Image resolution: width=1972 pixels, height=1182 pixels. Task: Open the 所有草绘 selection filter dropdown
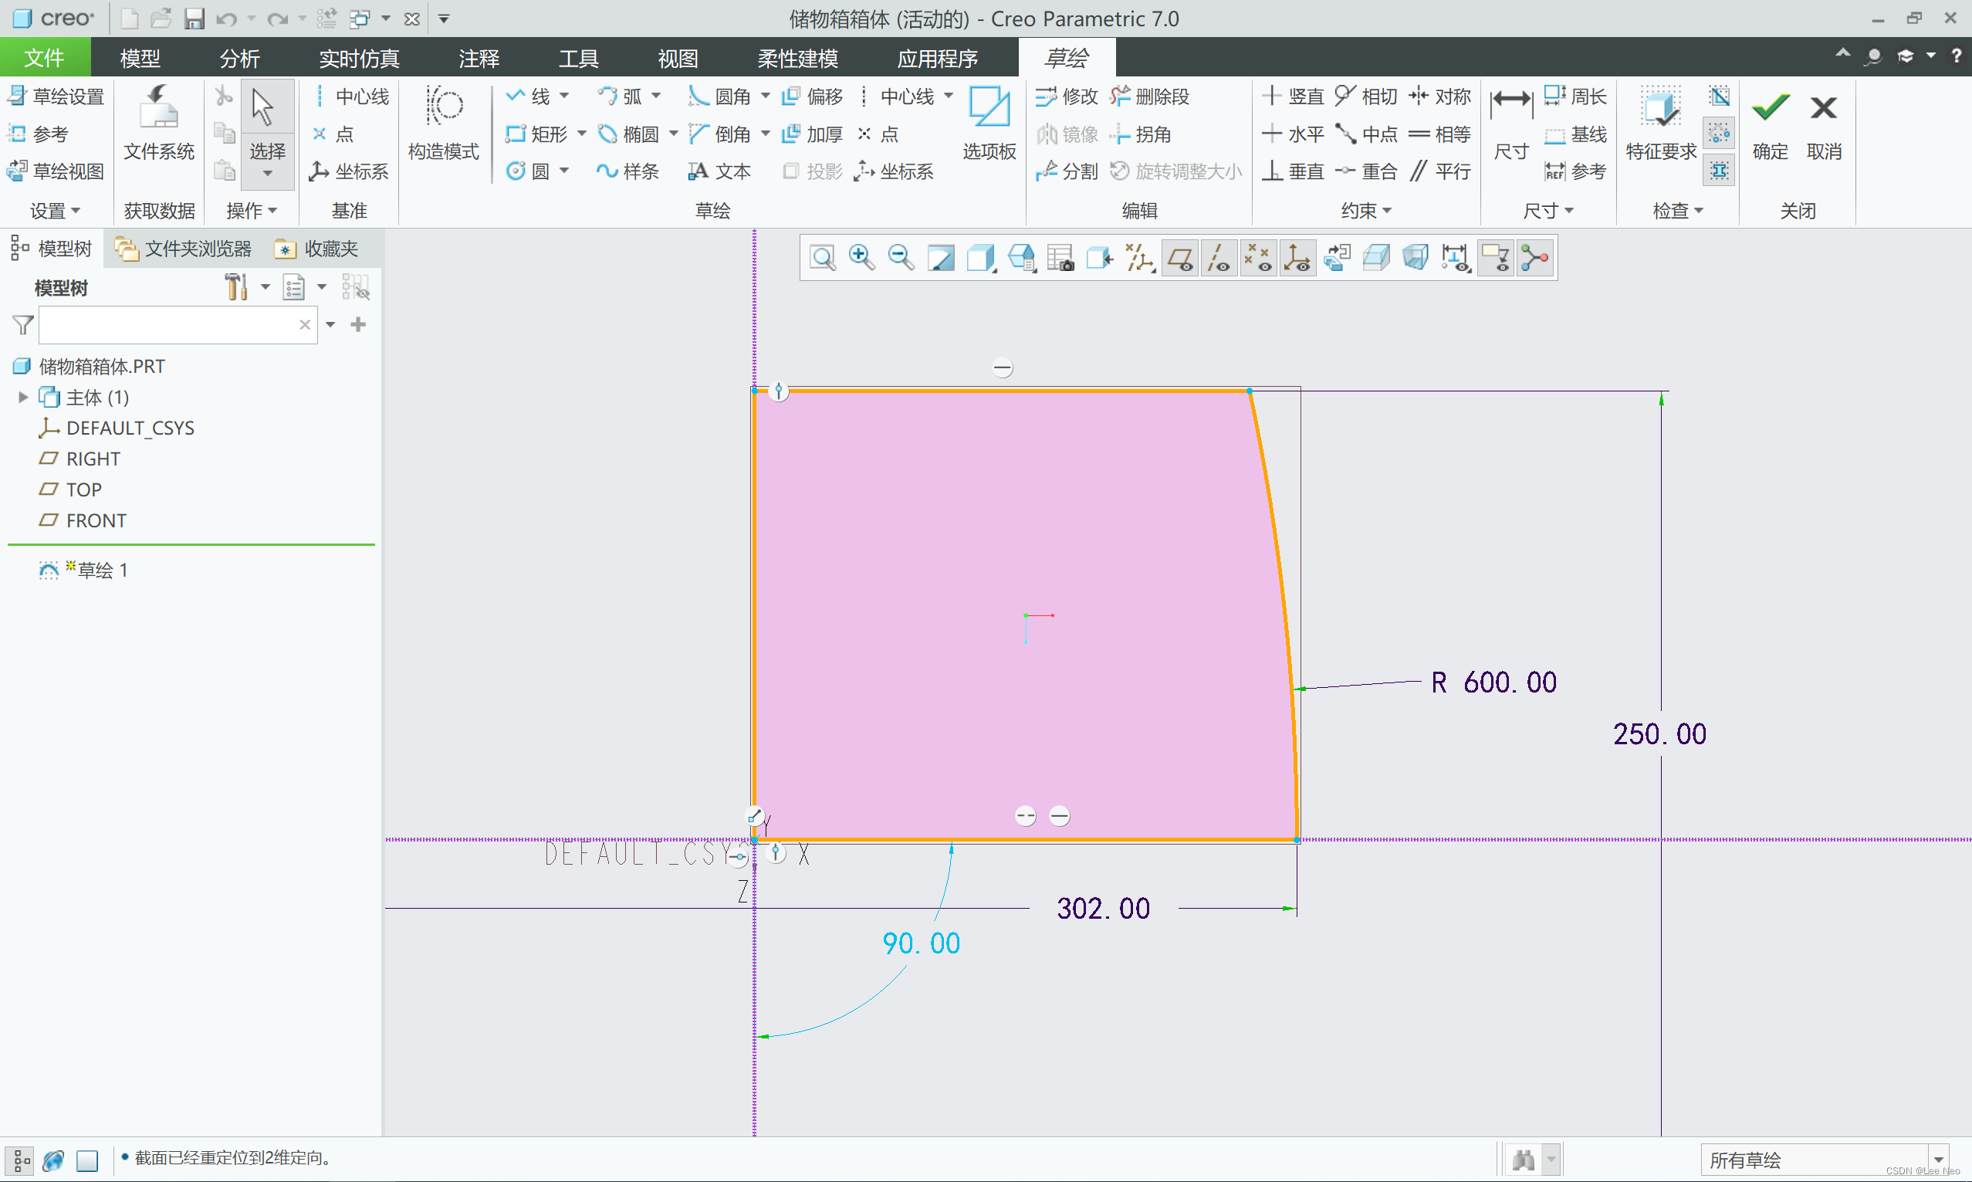1938,1160
